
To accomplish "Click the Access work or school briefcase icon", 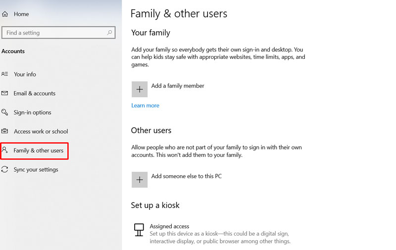I will point(5,131).
